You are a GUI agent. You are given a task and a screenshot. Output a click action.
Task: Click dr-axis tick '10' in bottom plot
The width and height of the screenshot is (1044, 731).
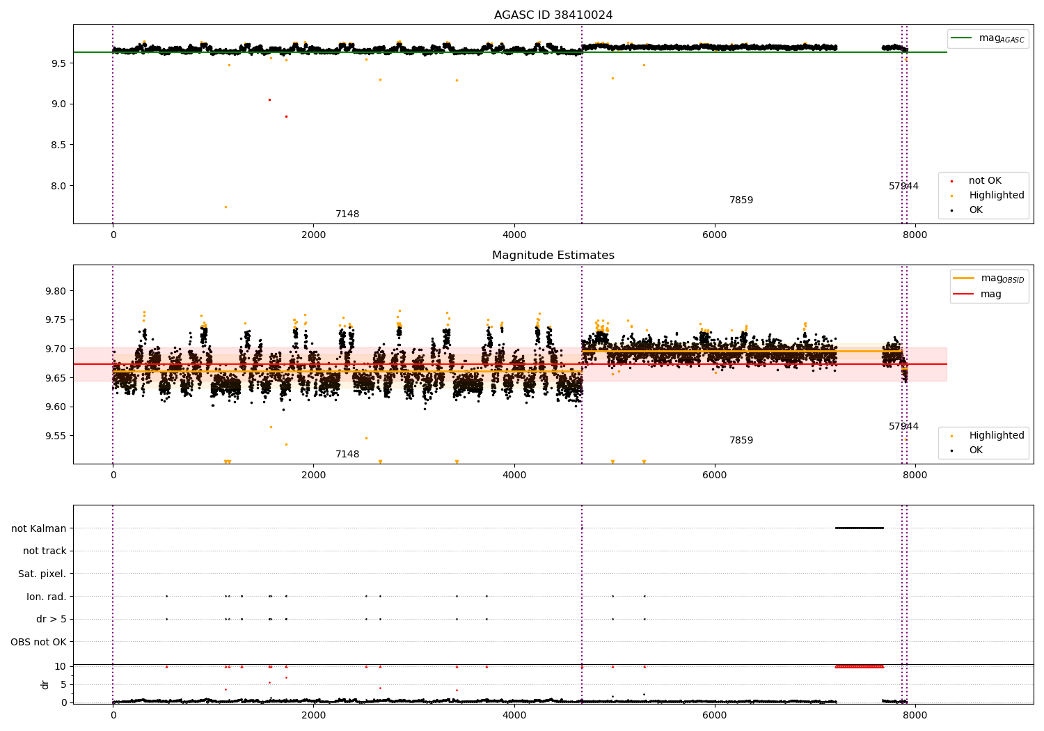(x=61, y=666)
